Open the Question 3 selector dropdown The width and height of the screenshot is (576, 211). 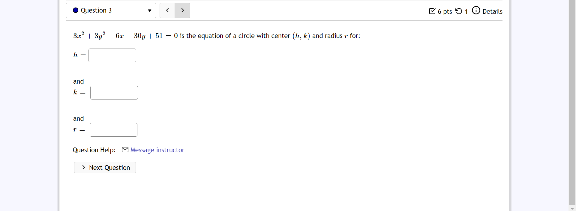[111, 10]
